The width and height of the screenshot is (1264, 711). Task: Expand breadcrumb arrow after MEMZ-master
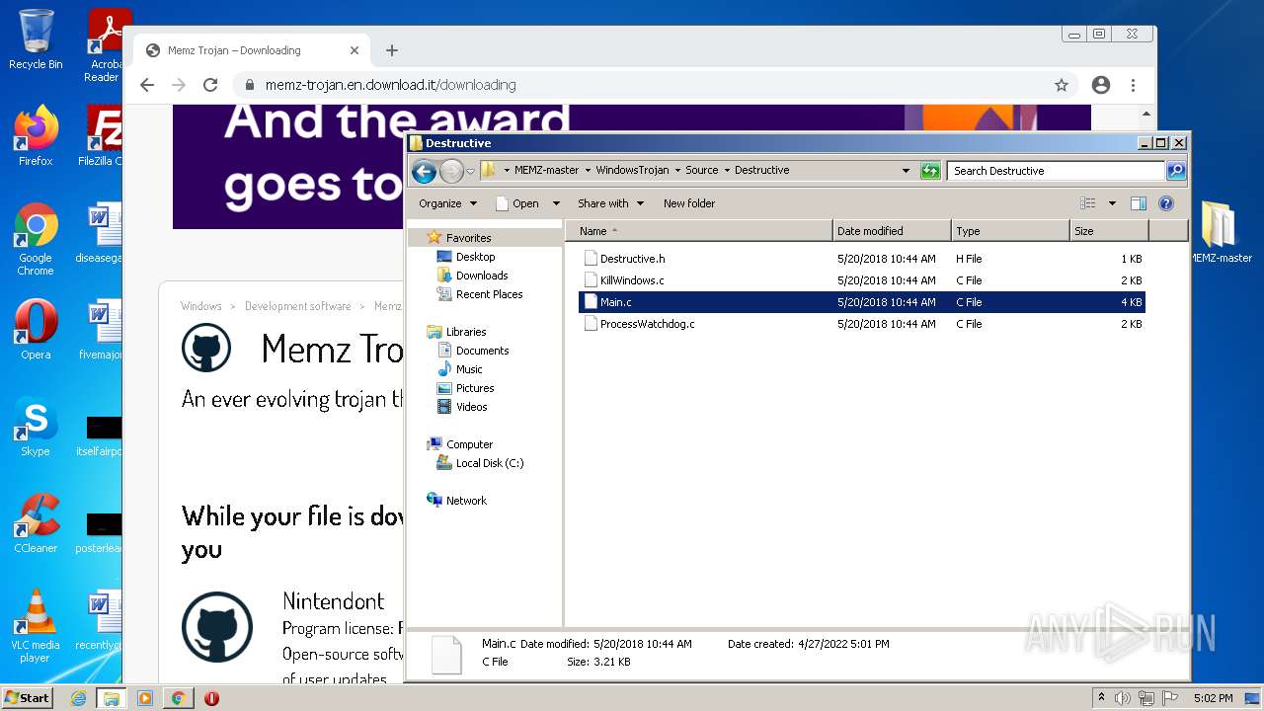pos(588,171)
